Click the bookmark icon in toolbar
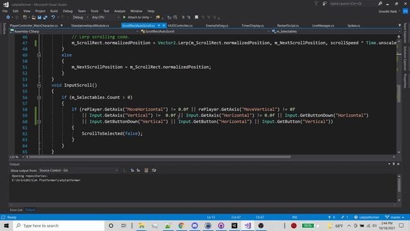This screenshot has height=231, width=410. pyautogui.click(x=197, y=17)
